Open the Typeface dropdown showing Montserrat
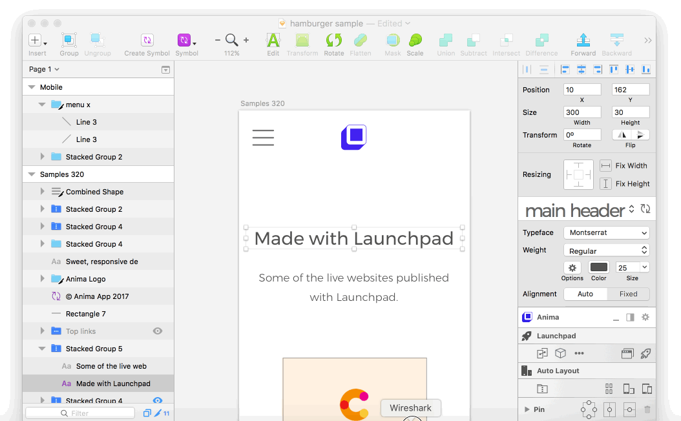 606,232
